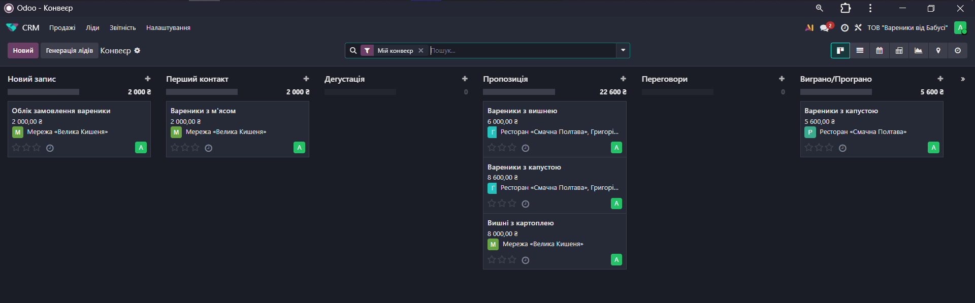Viewport: 975px width, 303px height.
Task: Click the Генерація лідів button
Action: point(70,51)
